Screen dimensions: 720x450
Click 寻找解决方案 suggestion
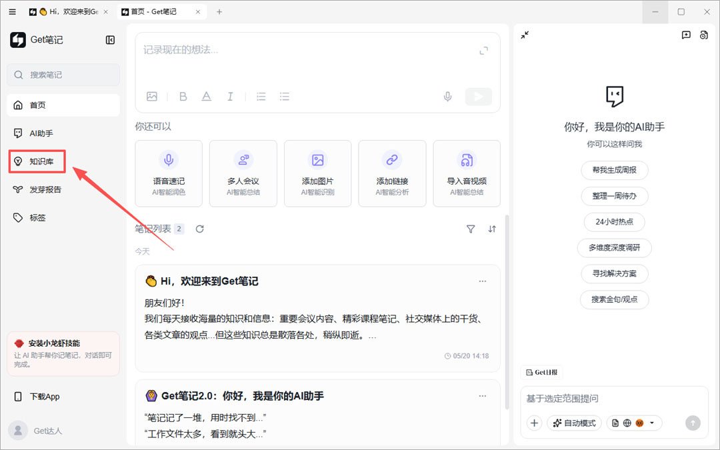click(x=615, y=273)
